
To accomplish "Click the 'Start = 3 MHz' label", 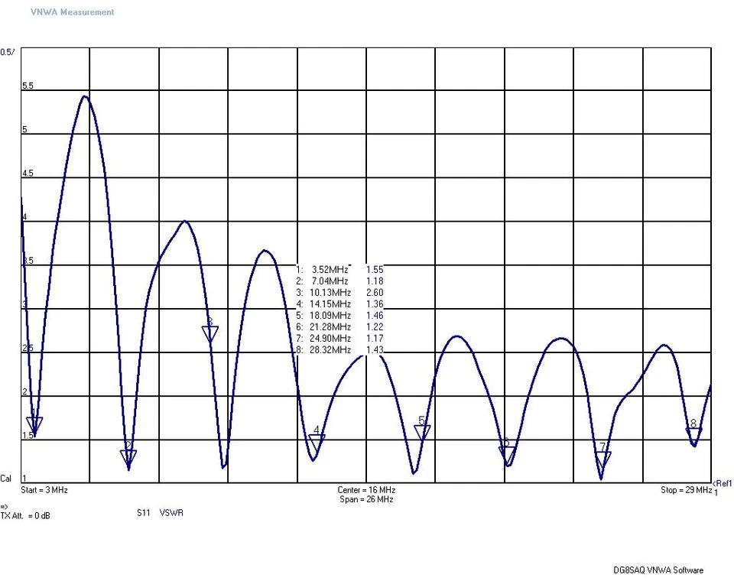I will tap(44, 490).
